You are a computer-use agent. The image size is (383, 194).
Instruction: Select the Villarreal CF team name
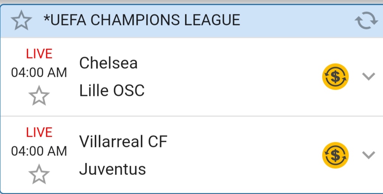click(123, 141)
